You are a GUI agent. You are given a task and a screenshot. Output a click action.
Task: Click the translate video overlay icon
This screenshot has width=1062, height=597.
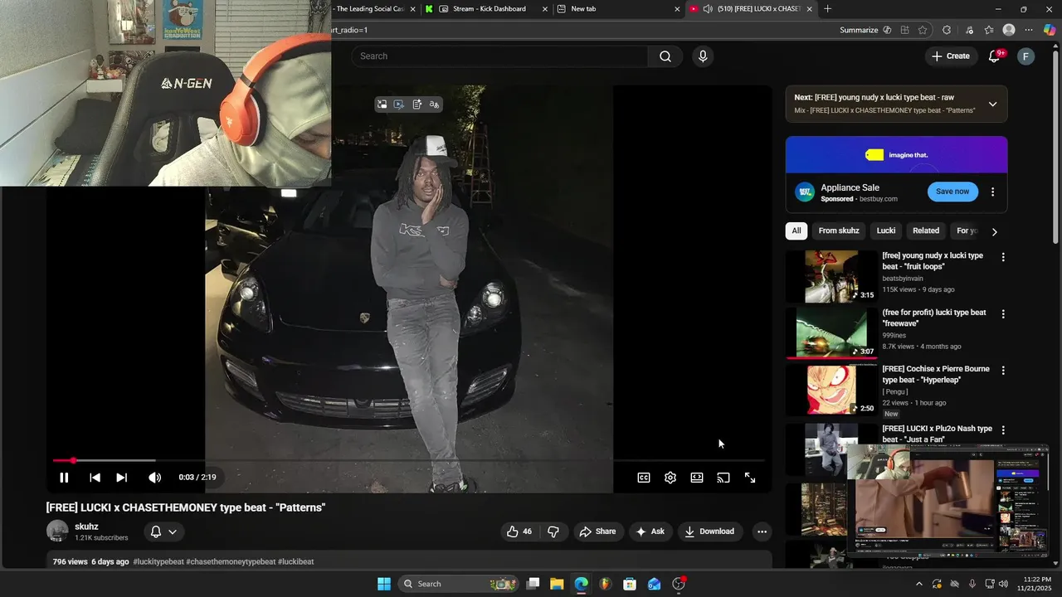point(434,104)
